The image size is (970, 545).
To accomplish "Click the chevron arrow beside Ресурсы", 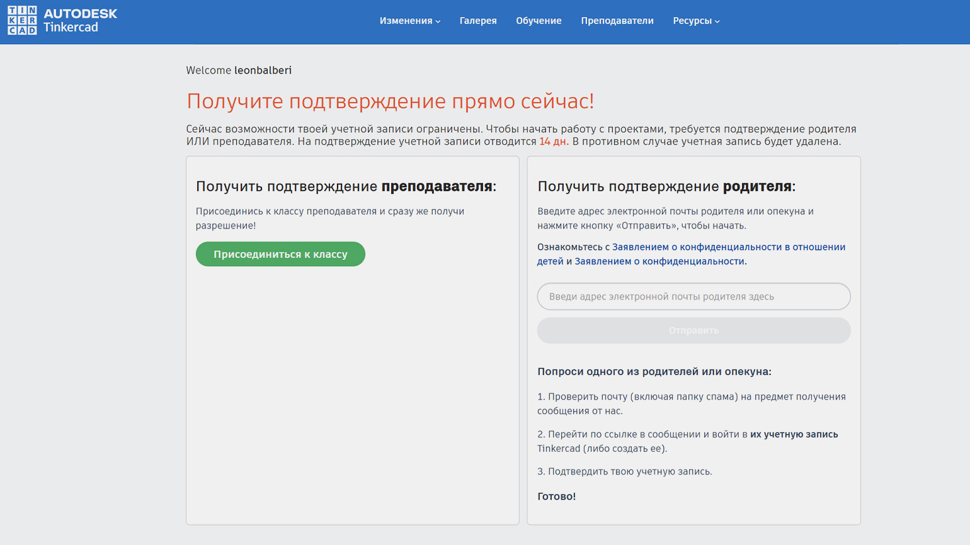I will (717, 21).
